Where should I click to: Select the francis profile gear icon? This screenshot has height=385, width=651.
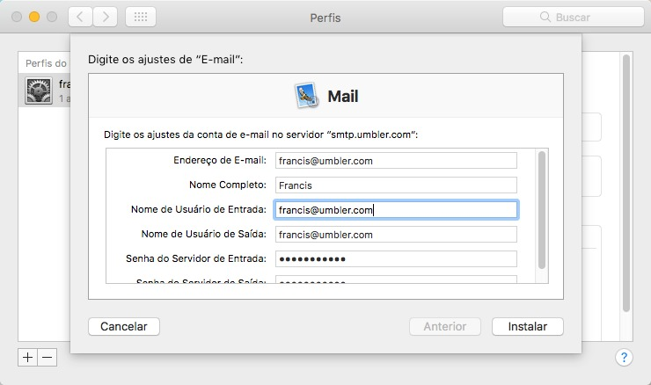[39, 91]
